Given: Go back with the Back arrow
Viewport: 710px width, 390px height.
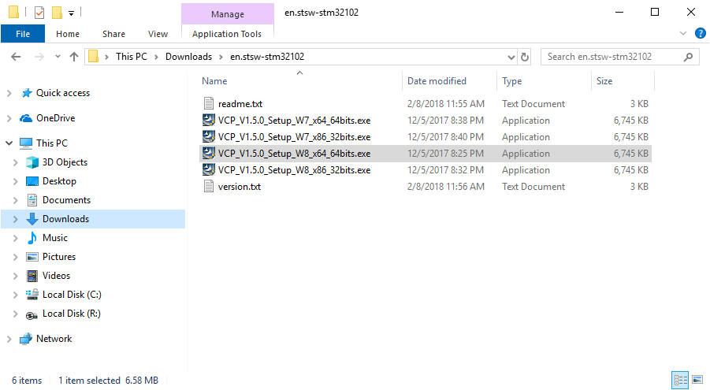Looking at the screenshot, I should pos(16,57).
